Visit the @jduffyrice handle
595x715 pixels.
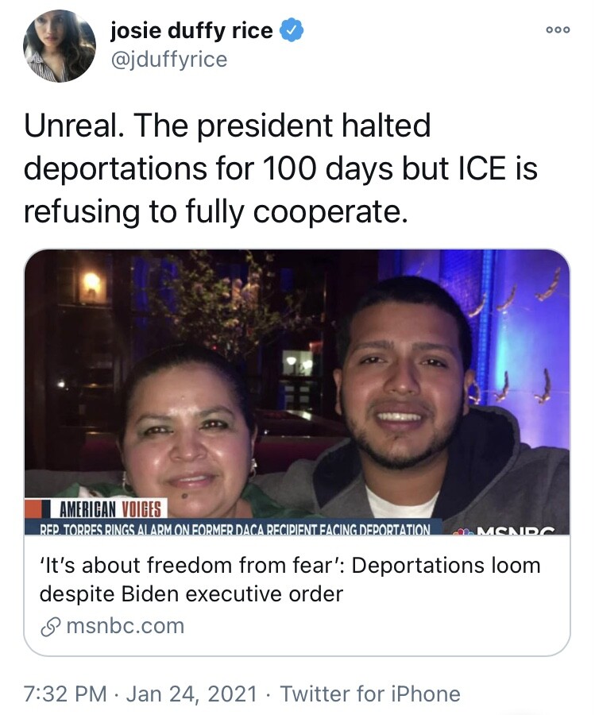click(168, 60)
